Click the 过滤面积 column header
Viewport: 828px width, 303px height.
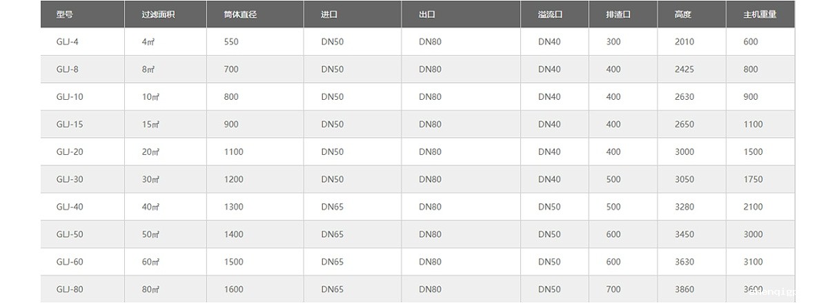tap(158, 14)
